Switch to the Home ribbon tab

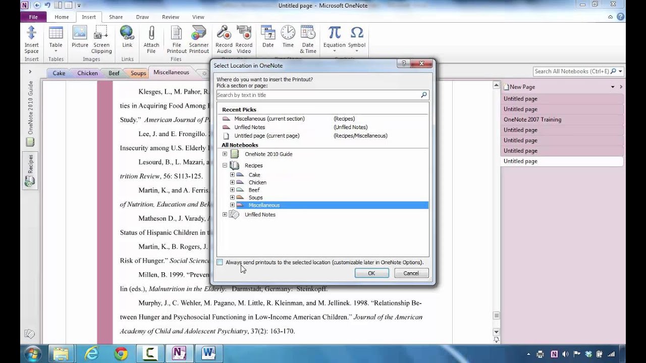(62, 17)
